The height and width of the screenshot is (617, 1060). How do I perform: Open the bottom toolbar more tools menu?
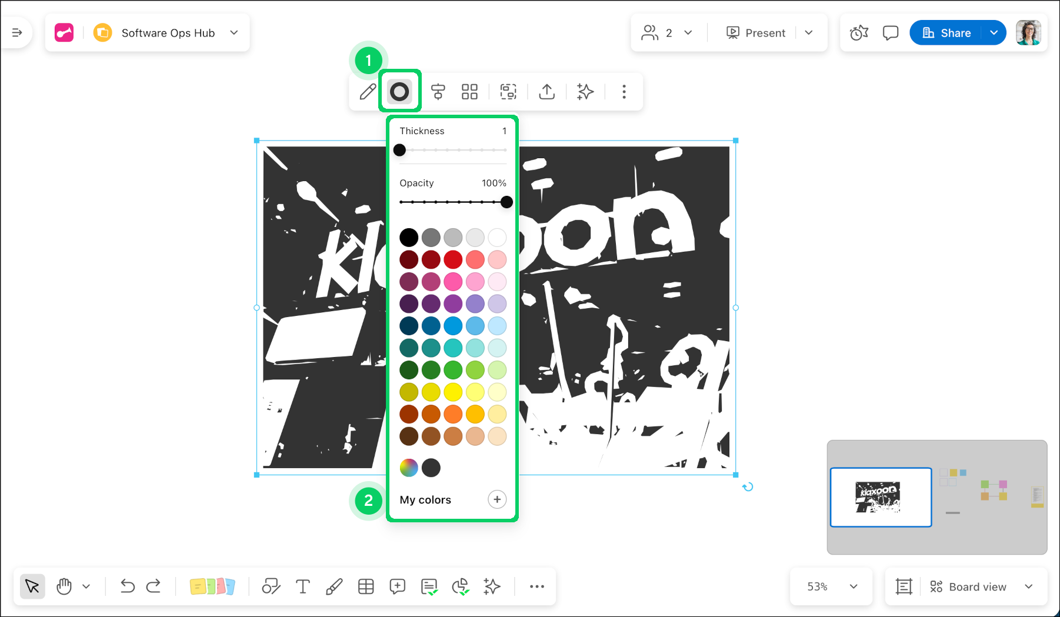[536, 586]
